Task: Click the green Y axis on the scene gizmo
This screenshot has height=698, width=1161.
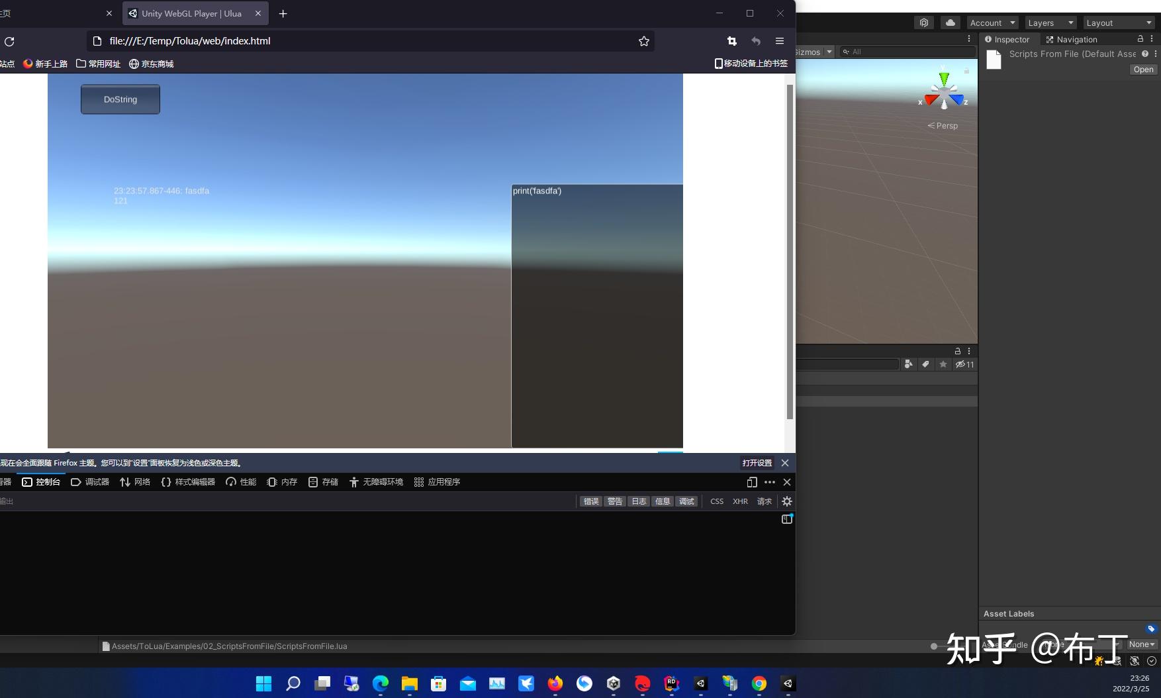Action: (x=943, y=76)
